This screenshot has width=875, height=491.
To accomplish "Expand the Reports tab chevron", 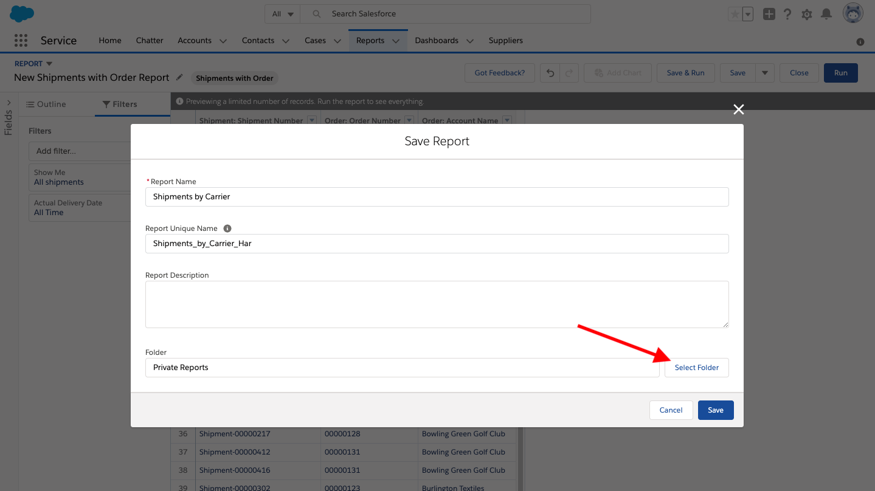I will pyautogui.click(x=396, y=41).
